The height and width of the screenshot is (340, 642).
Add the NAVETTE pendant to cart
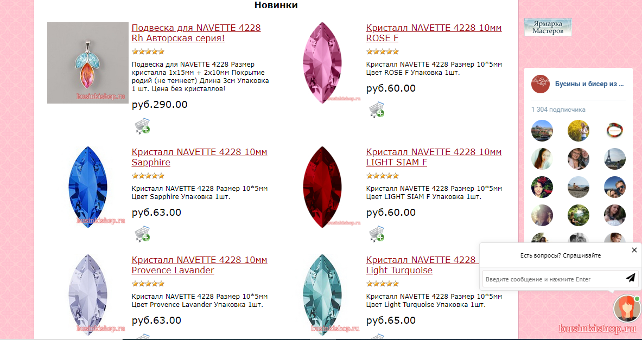click(x=142, y=126)
